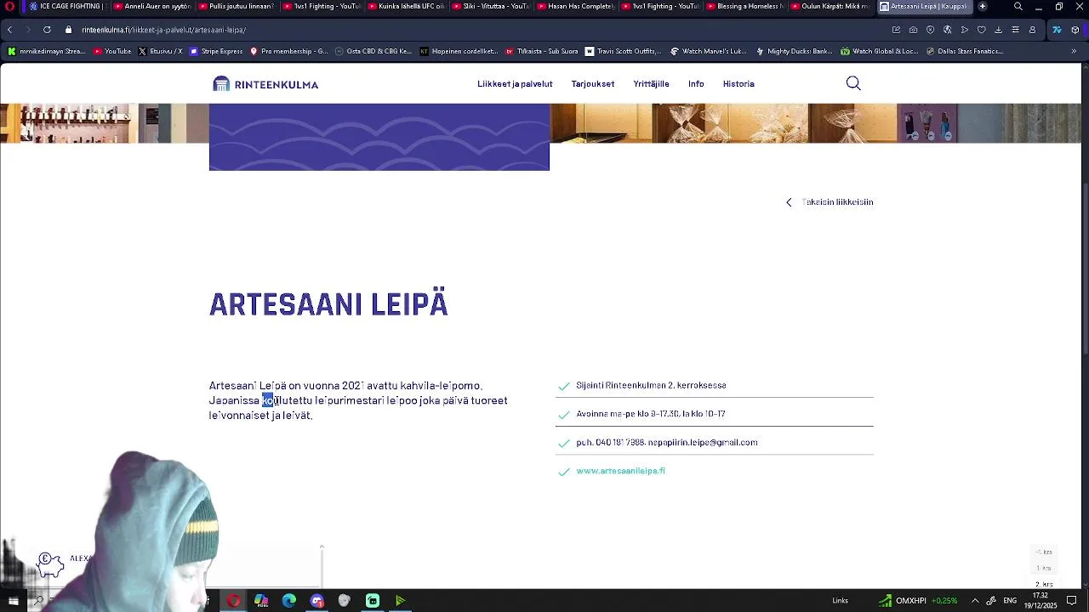Open the OMXHPI stock widget in taskbar
1089x612 pixels.
click(919, 601)
